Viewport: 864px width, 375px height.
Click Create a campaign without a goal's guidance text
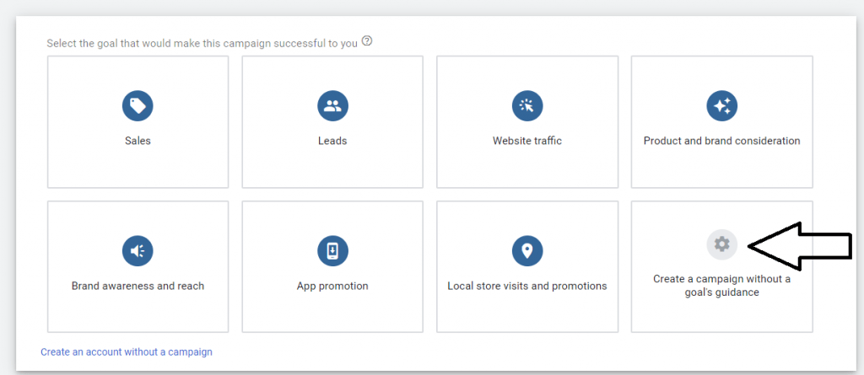[721, 286]
